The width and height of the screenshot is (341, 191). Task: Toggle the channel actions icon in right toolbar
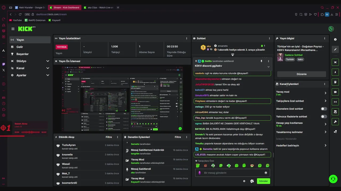[335, 111]
